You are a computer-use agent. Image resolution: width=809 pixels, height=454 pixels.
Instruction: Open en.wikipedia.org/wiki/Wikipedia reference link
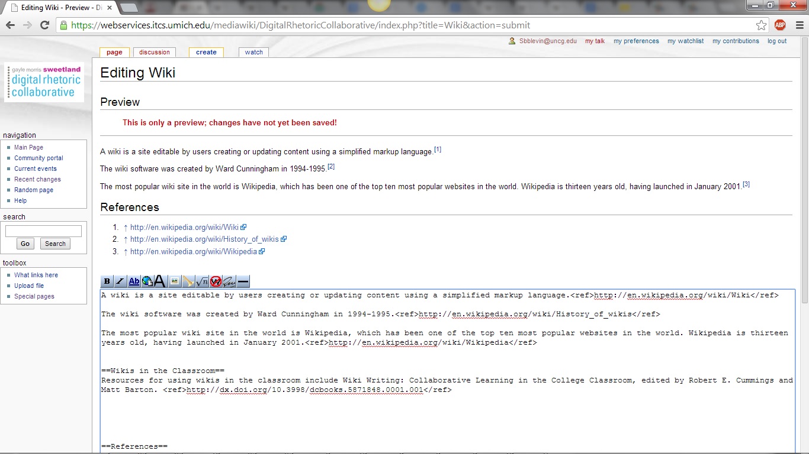194,252
